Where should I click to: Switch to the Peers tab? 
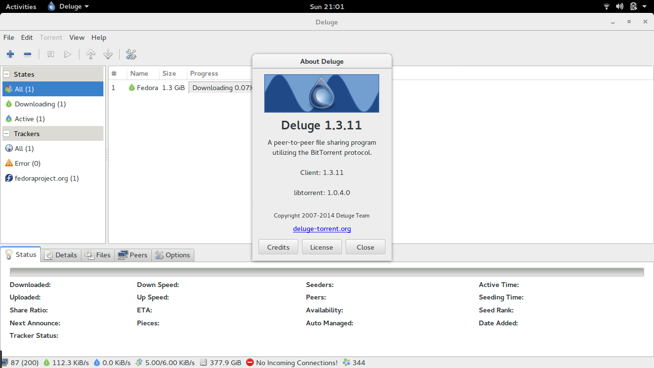[133, 255]
